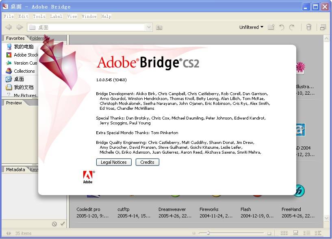332x239 pixels.
Task: Click the Go Forward arrow icon
Action: coord(20,27)
